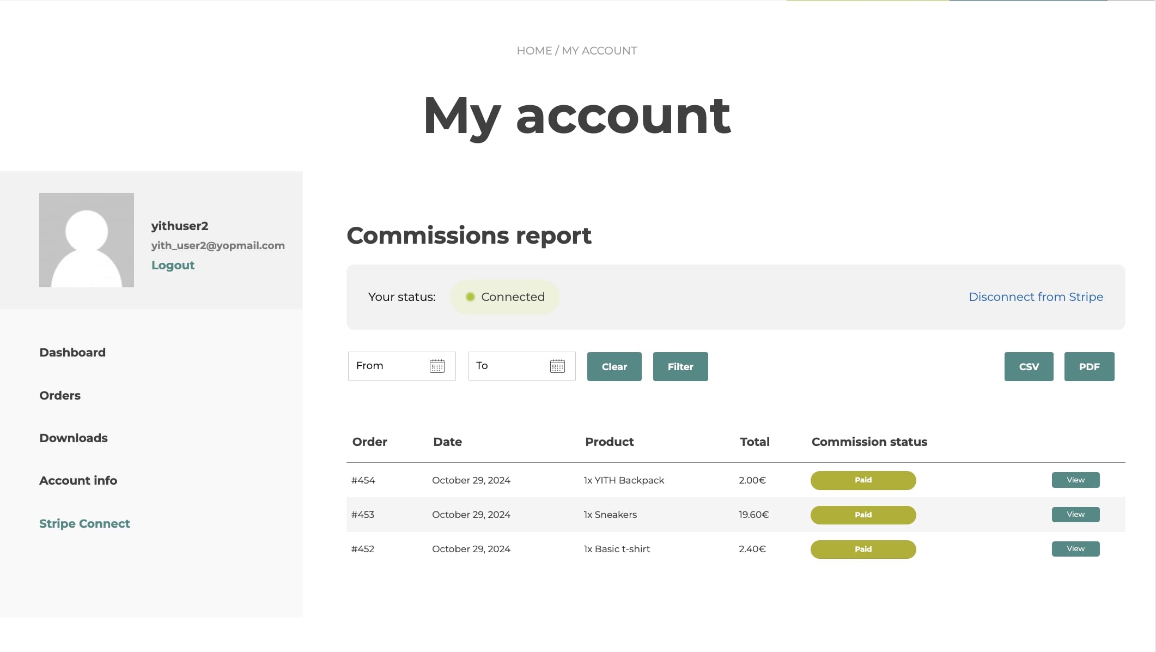The width and height of the screenshot is (1156, 652).
Task: View order #454 commission details
Action: [x=1075, y=480]
